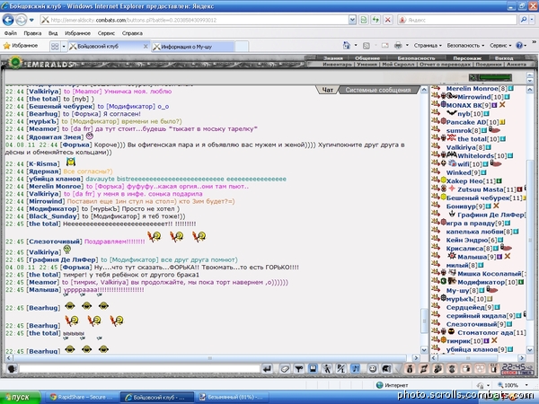The width and height of the screenshot is (539, 404).
Task: Open the Избранное menu in menu bar
Action: [77, 33]
